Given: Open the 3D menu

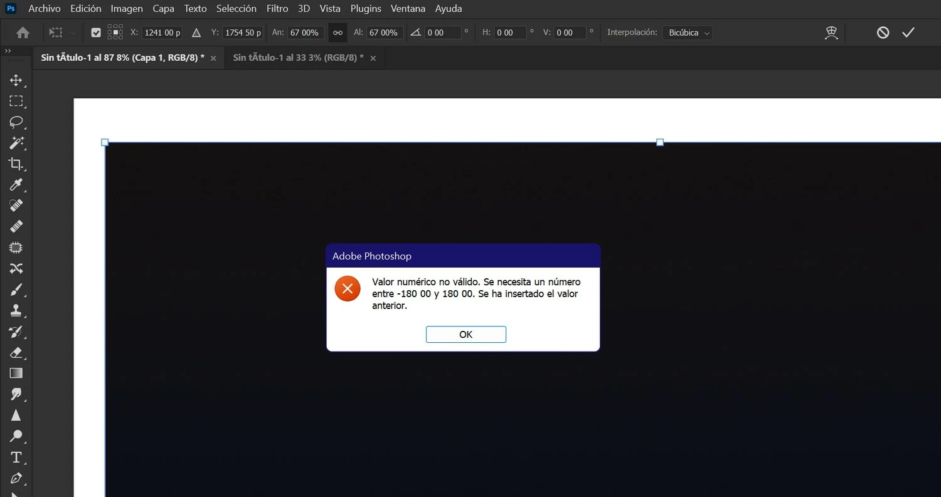Looking at the screenshot, I should pyautogui.click(x=304, y=9).
